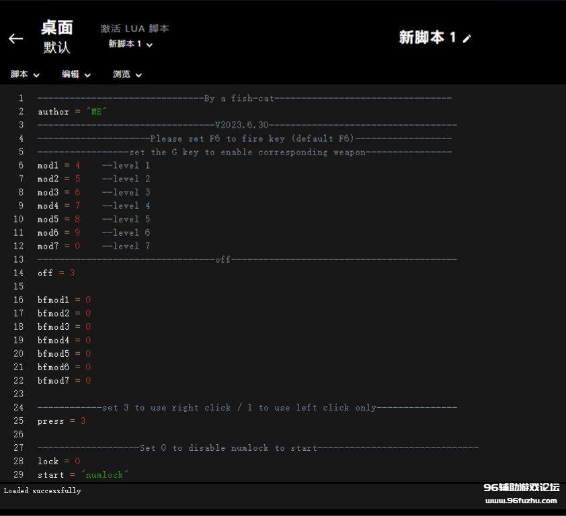Click the pencil icon to rename 新脚本 1
Image resolution: width=566 pixels, height=516 pixels.
[x=467, y=39]
